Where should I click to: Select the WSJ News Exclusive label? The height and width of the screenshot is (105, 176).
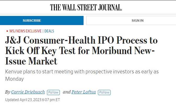point(25,31)
